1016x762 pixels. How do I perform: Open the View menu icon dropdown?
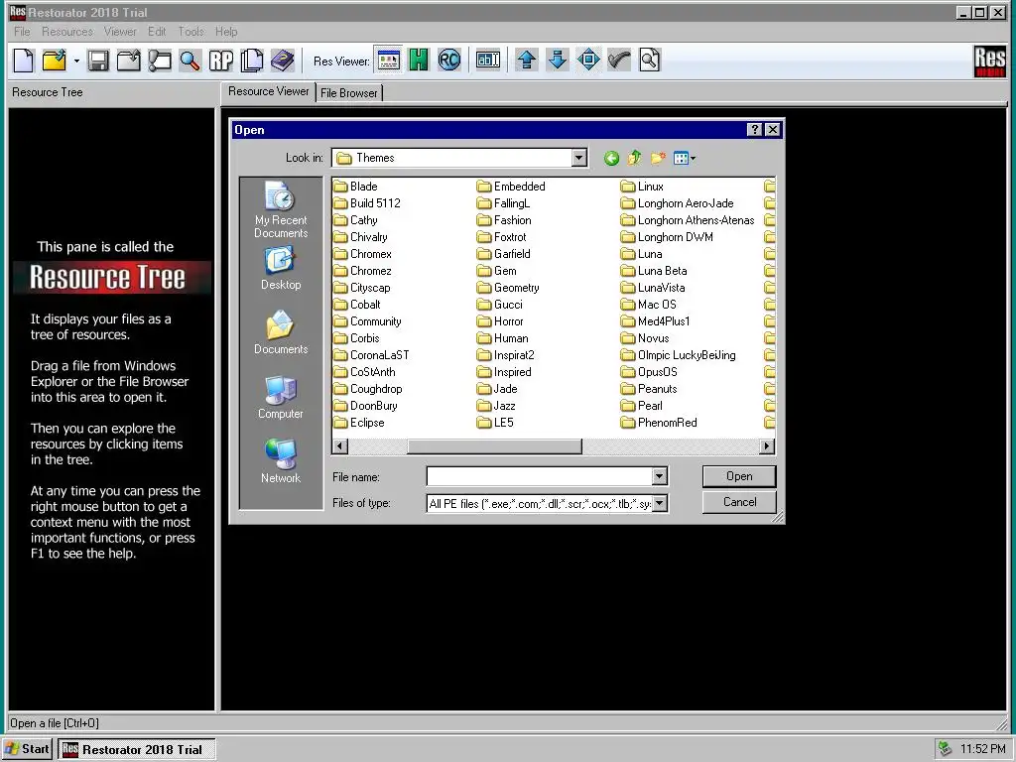click(685, 158)
